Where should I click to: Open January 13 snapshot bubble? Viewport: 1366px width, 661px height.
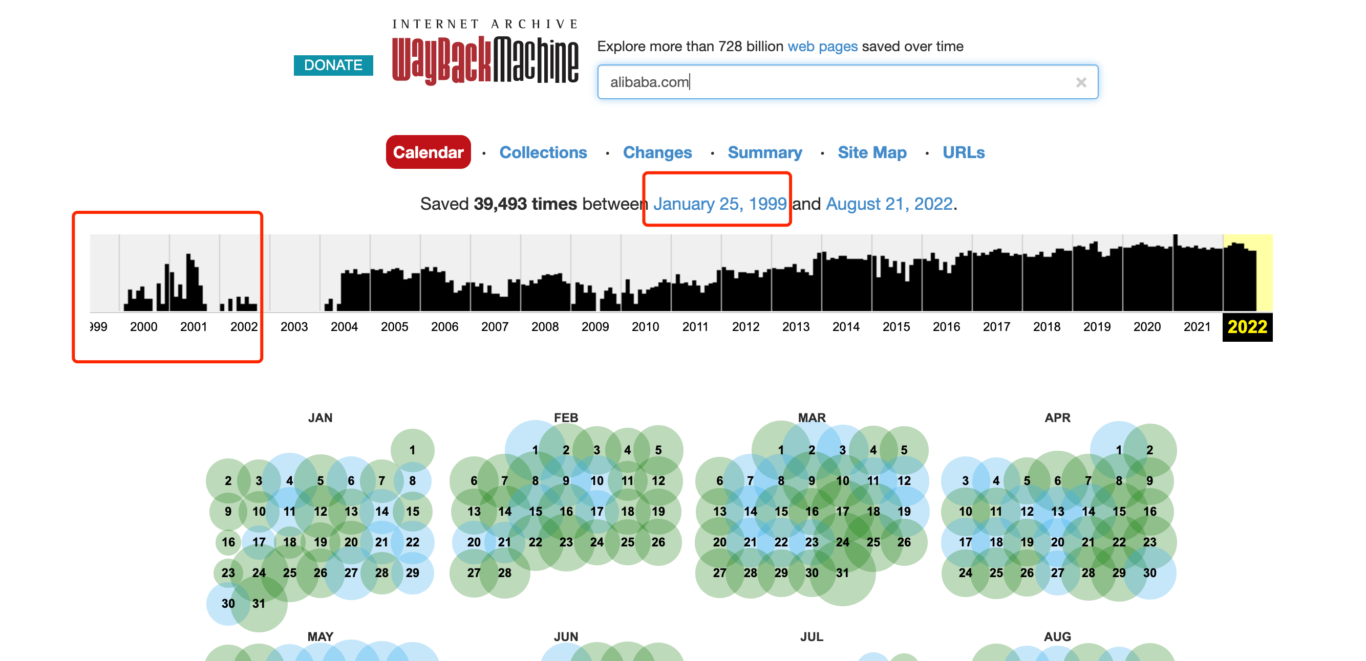[351, 512]
